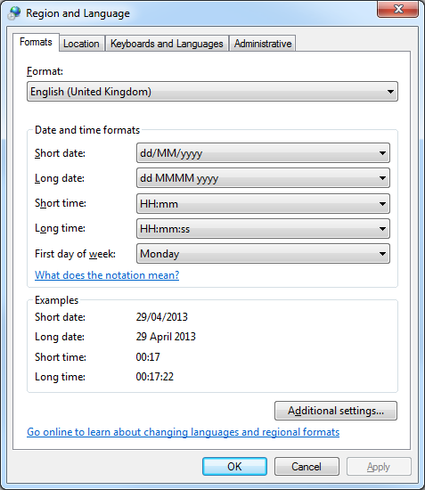425x490 pixels.
Task: Confirm changes with OK button
Action: coord(234,467)
